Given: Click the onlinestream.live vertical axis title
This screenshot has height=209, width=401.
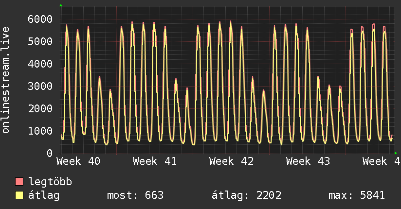Looking at the screenshot, I should [x=5, y=80].
